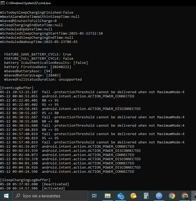Click the 05-22 05:22:05.401 '80 => 95' line
This screenshot has width=196, height=201.
click(29, 100)
